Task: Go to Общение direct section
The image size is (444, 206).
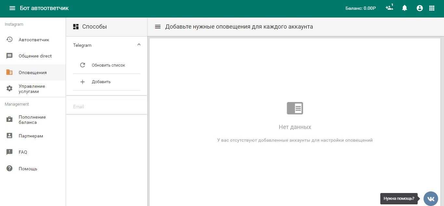Action: pos(35,56)
